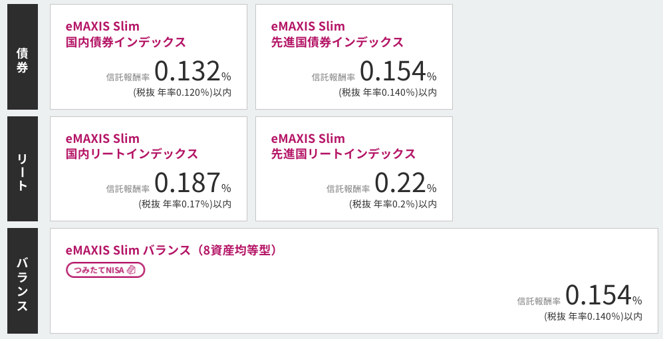
Task: Click the つみたてNISA badge label
Action: coord(100,270)
